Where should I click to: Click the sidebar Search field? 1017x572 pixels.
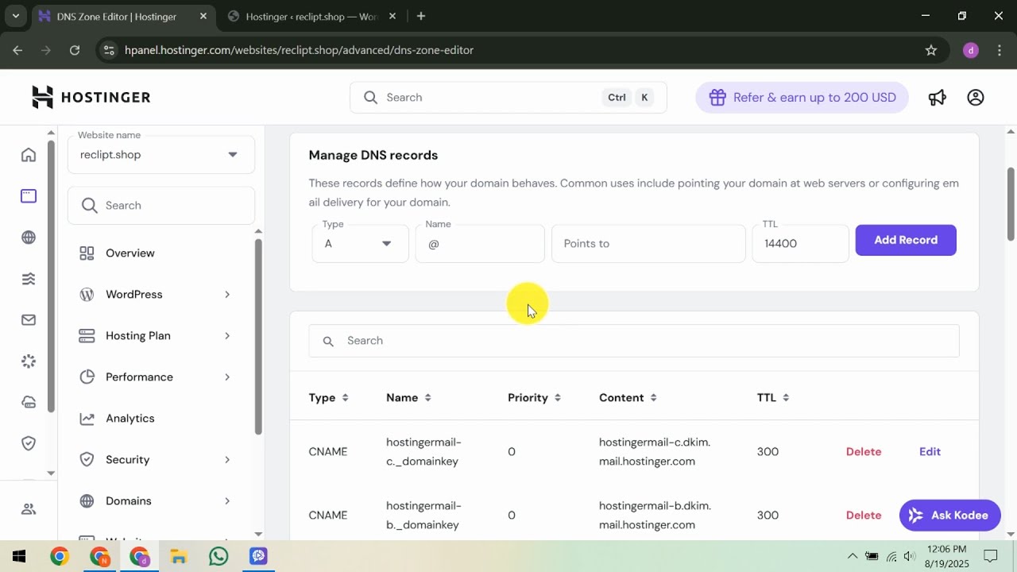coord(161,205)
